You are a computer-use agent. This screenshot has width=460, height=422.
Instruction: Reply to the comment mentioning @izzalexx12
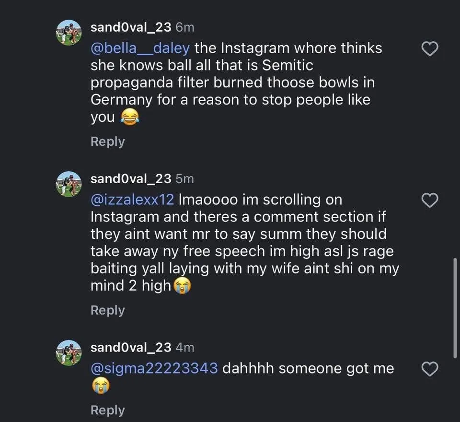click(108, 310)
